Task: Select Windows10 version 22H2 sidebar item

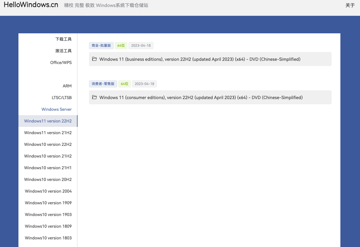Action: pyautogui.click(x=48, y=144)
